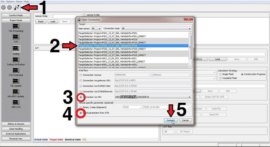The width and height of the screenshot is (270, 147).
Task: Select the Coding module icon
Action: point(16,48)
